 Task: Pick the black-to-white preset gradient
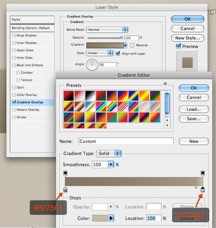[x=90, y=96]
